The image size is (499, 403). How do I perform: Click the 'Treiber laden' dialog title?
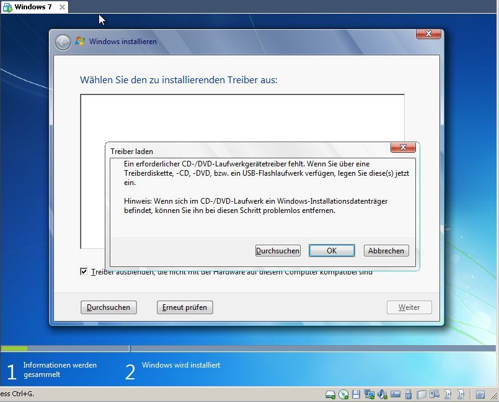click(x=132, y=152)
